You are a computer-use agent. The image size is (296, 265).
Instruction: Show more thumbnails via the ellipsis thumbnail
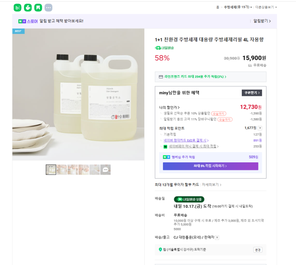click(106, 170)
